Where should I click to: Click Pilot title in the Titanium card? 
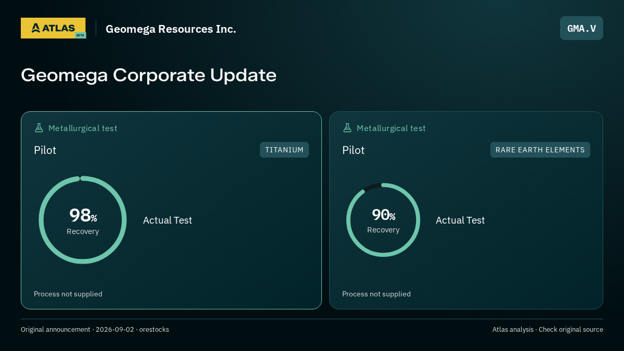pos(45,150)
